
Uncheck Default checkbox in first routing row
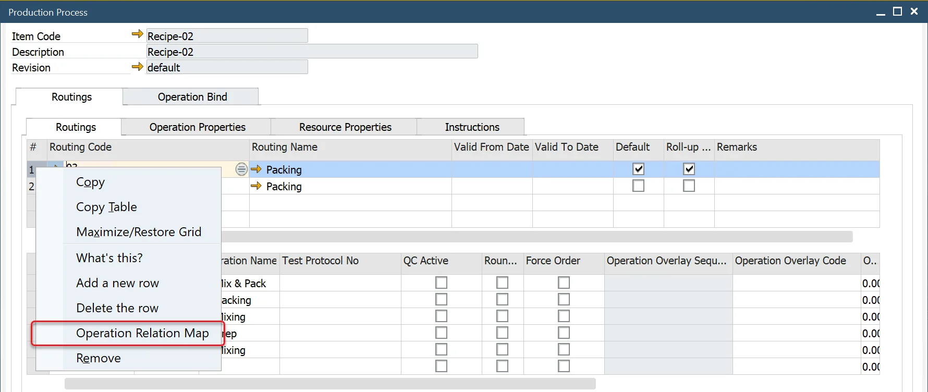click(x=638, y=169)
